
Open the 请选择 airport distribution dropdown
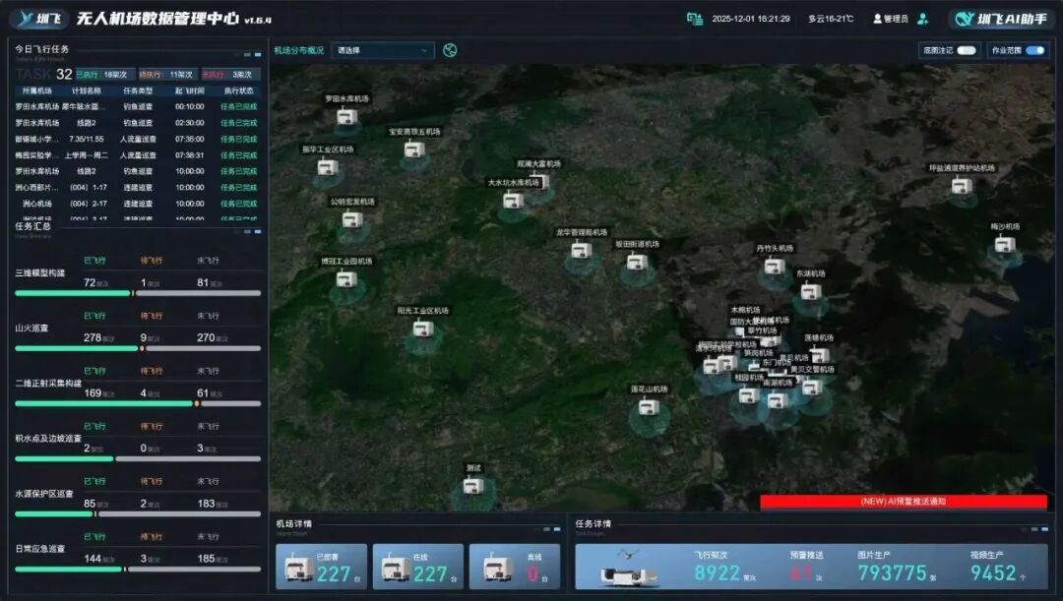point(383,50)
